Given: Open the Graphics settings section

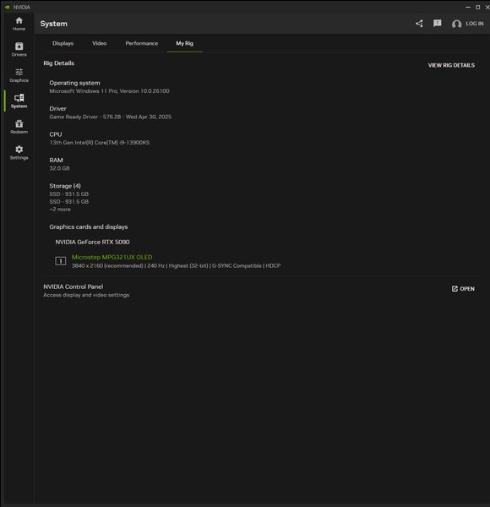Looking at the screenshot, I should click(x=19, y=75).
